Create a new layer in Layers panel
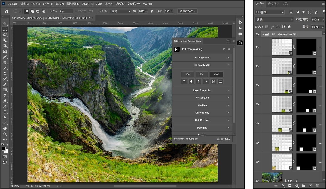This screenshot has width=326, height=189. [x=310, y=185]
